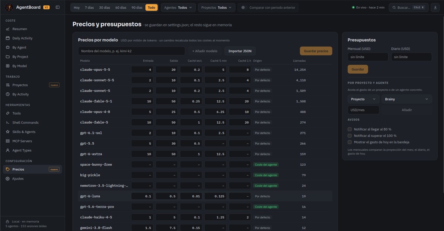Open the Proyectos Todos dropdown
This screenshot has height=231, width=444.
217,8
